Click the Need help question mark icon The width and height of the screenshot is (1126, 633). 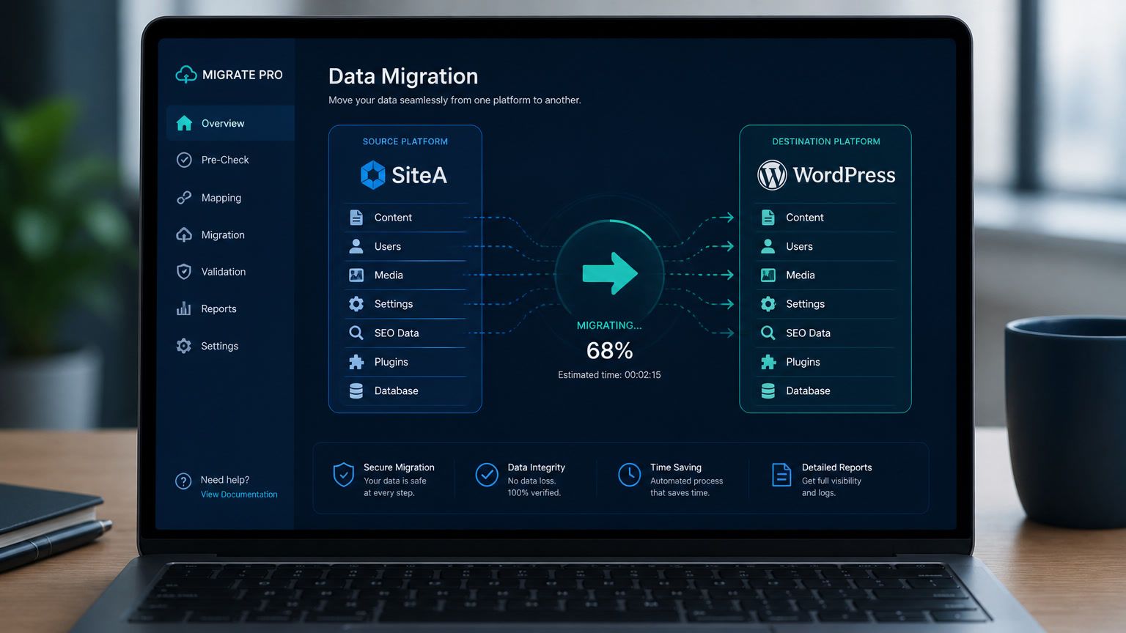[x=183, y=481]
